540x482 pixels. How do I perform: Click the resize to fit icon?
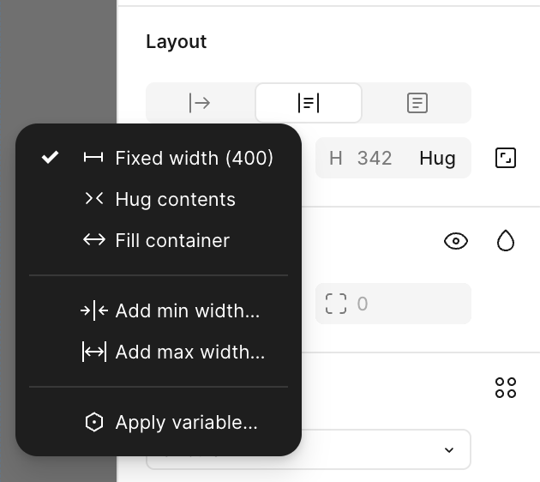pyautogui.click(x=506, y=158)
